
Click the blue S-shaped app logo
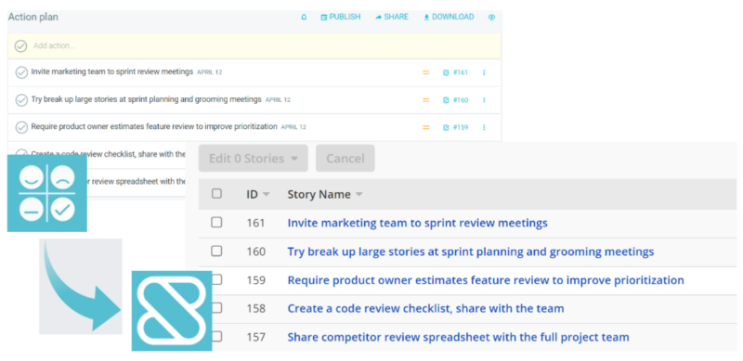(172, 311)
